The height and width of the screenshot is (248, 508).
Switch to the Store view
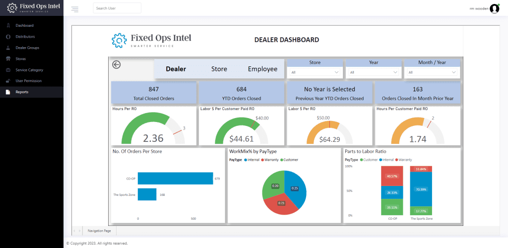(x=219, y=69)
